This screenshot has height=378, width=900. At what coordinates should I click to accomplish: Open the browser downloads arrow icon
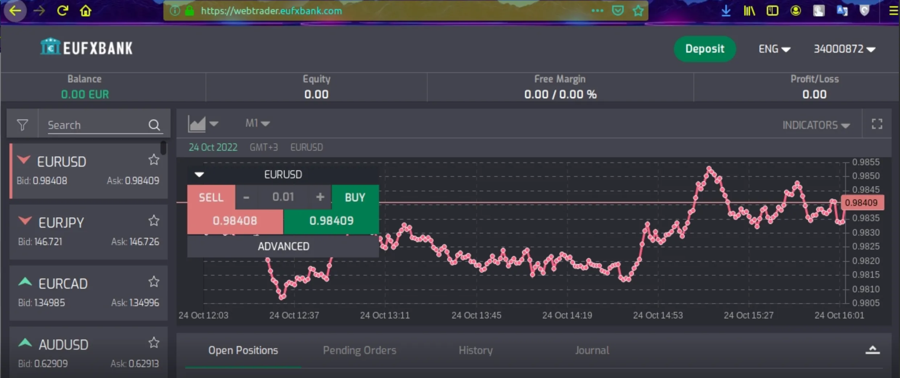726,11
